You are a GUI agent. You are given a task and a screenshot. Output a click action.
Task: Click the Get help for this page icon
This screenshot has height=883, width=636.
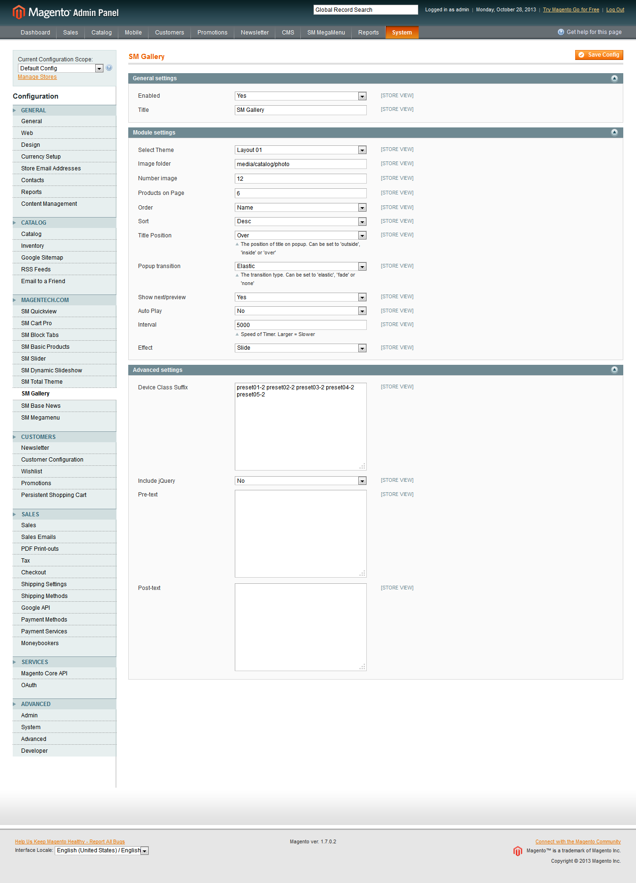[x=561, y=32]
